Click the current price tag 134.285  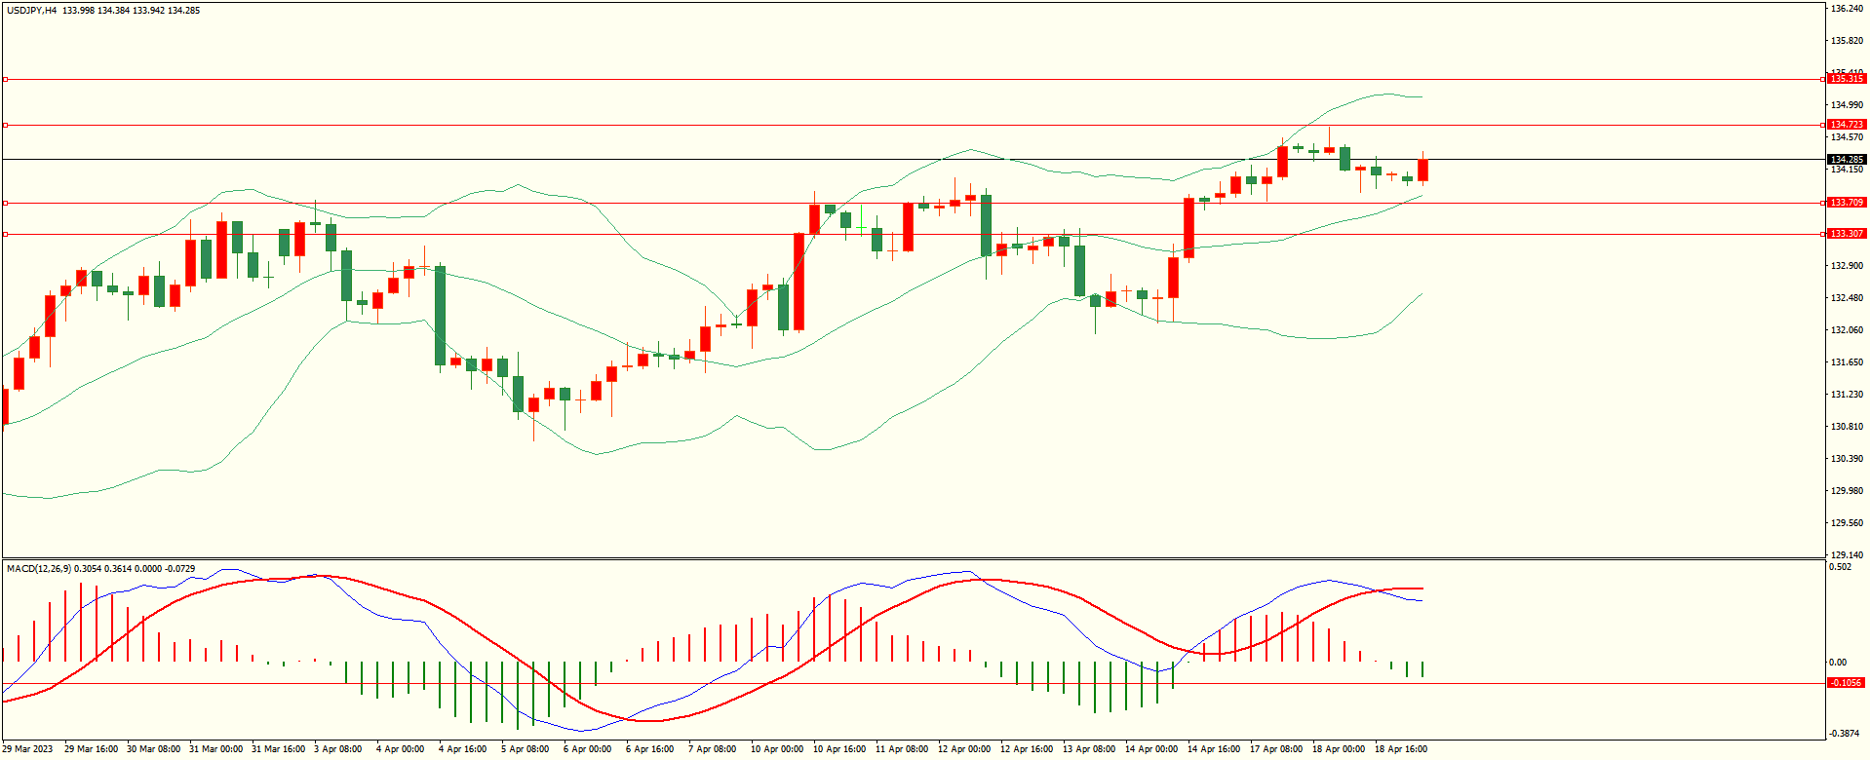1847,160
